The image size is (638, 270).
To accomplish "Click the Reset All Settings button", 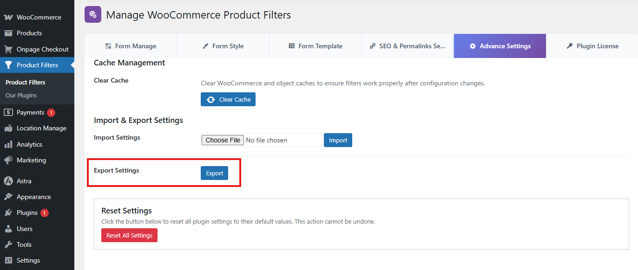I will (130, 235).
